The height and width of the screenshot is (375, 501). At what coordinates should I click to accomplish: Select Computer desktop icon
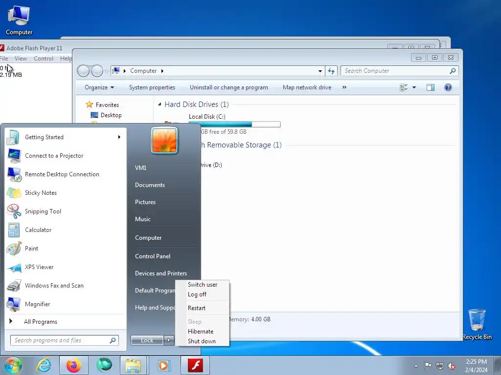19,20
